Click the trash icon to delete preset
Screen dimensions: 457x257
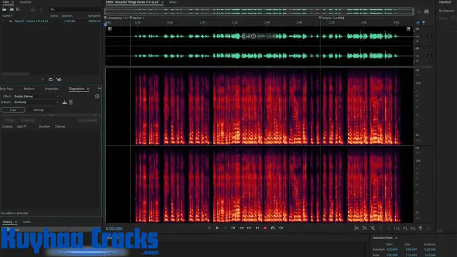71,102
